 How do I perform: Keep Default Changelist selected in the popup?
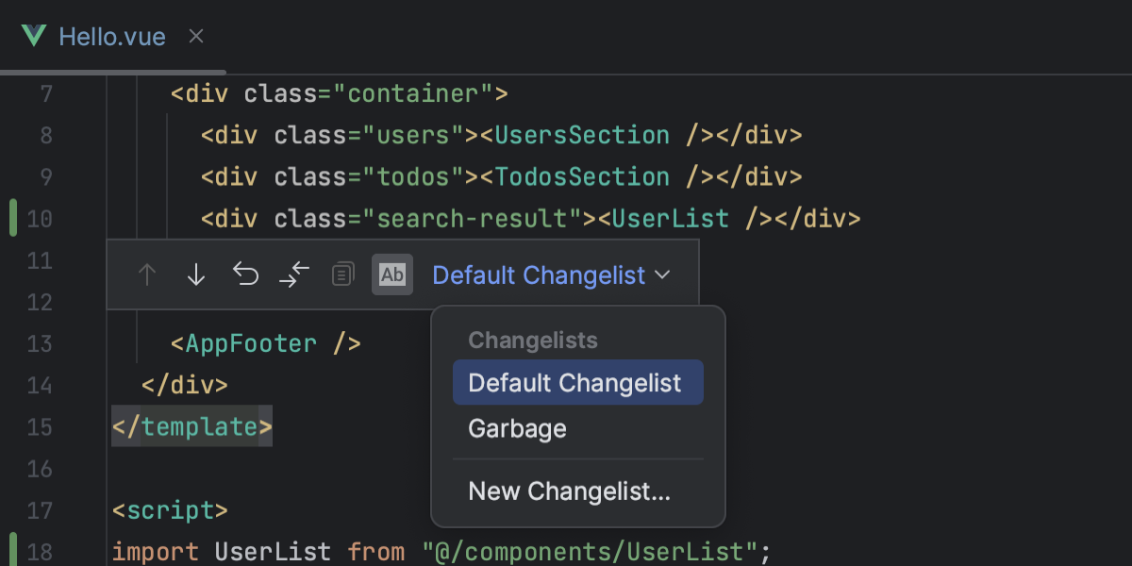(576, 382)
